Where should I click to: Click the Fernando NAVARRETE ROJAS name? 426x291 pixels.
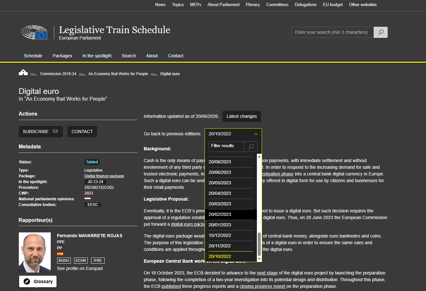pyautogui.click(x=90, y=236)
